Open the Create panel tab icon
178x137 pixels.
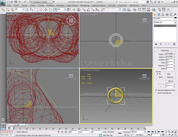pyautogui.click(x=155, y=15)
